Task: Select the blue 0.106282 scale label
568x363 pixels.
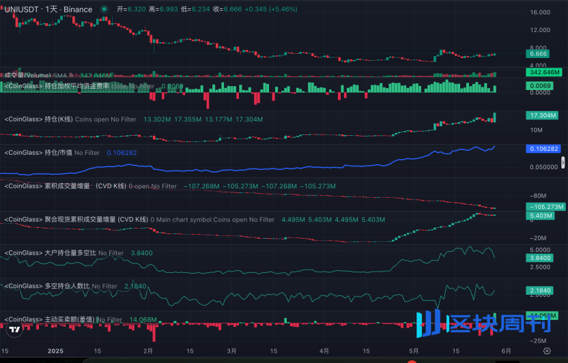Action: [543, 149]
